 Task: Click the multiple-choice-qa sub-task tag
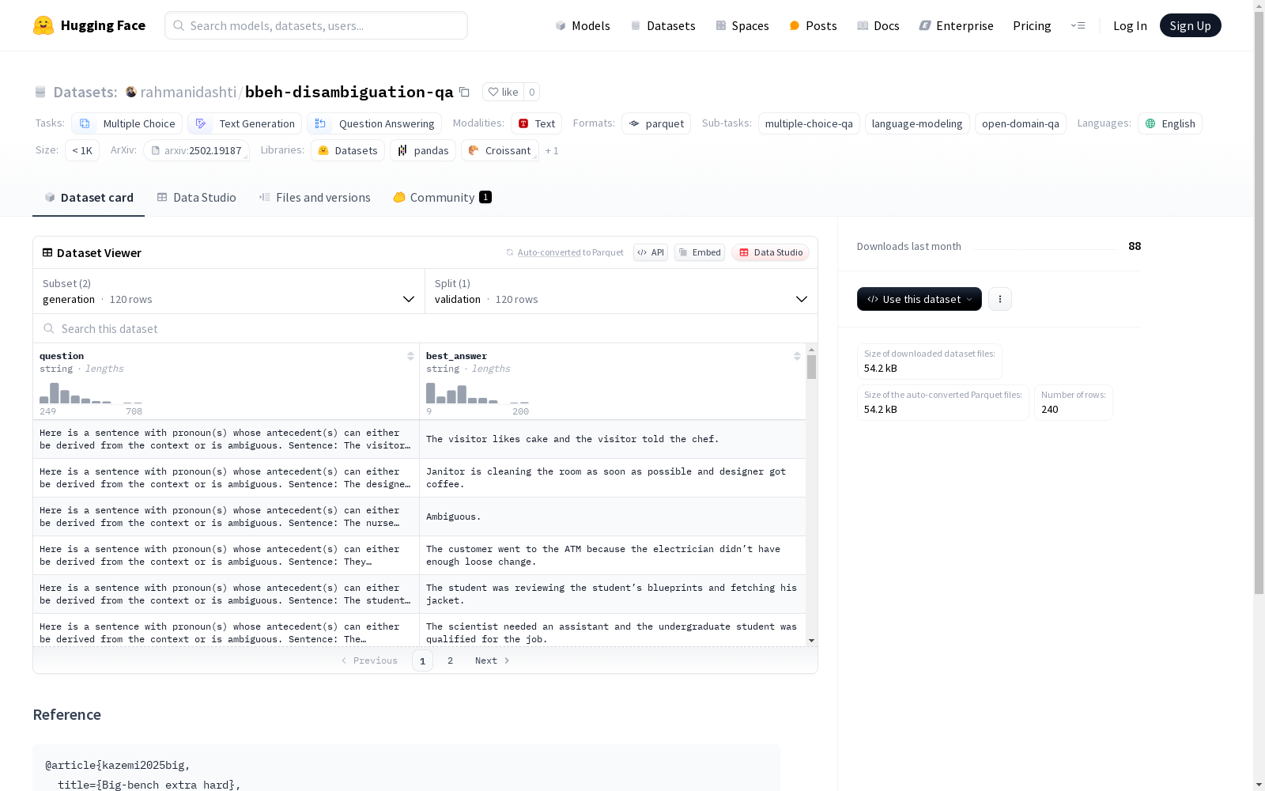(809, 123)
